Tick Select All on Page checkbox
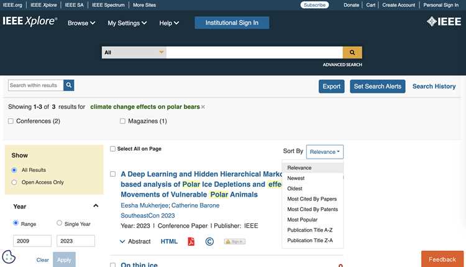Screen dimensions: 466x267 click(x=112, y=149)
